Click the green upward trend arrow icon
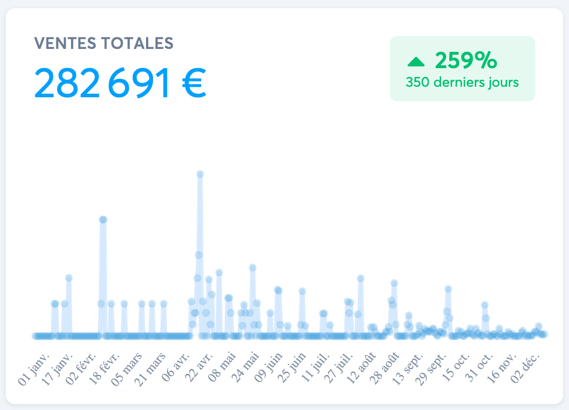The height and width of the screenshot is (410, 569). (417, 61)
